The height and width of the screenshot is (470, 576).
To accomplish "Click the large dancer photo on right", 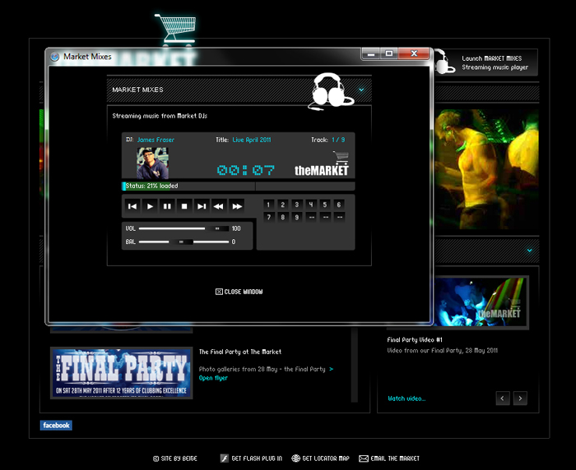I will (486, 169).
